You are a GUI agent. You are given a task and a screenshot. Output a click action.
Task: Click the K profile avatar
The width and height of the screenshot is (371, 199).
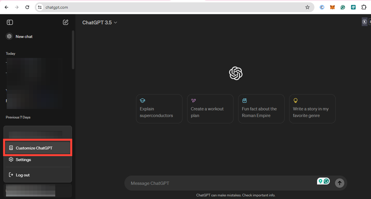tap(365, 22)
